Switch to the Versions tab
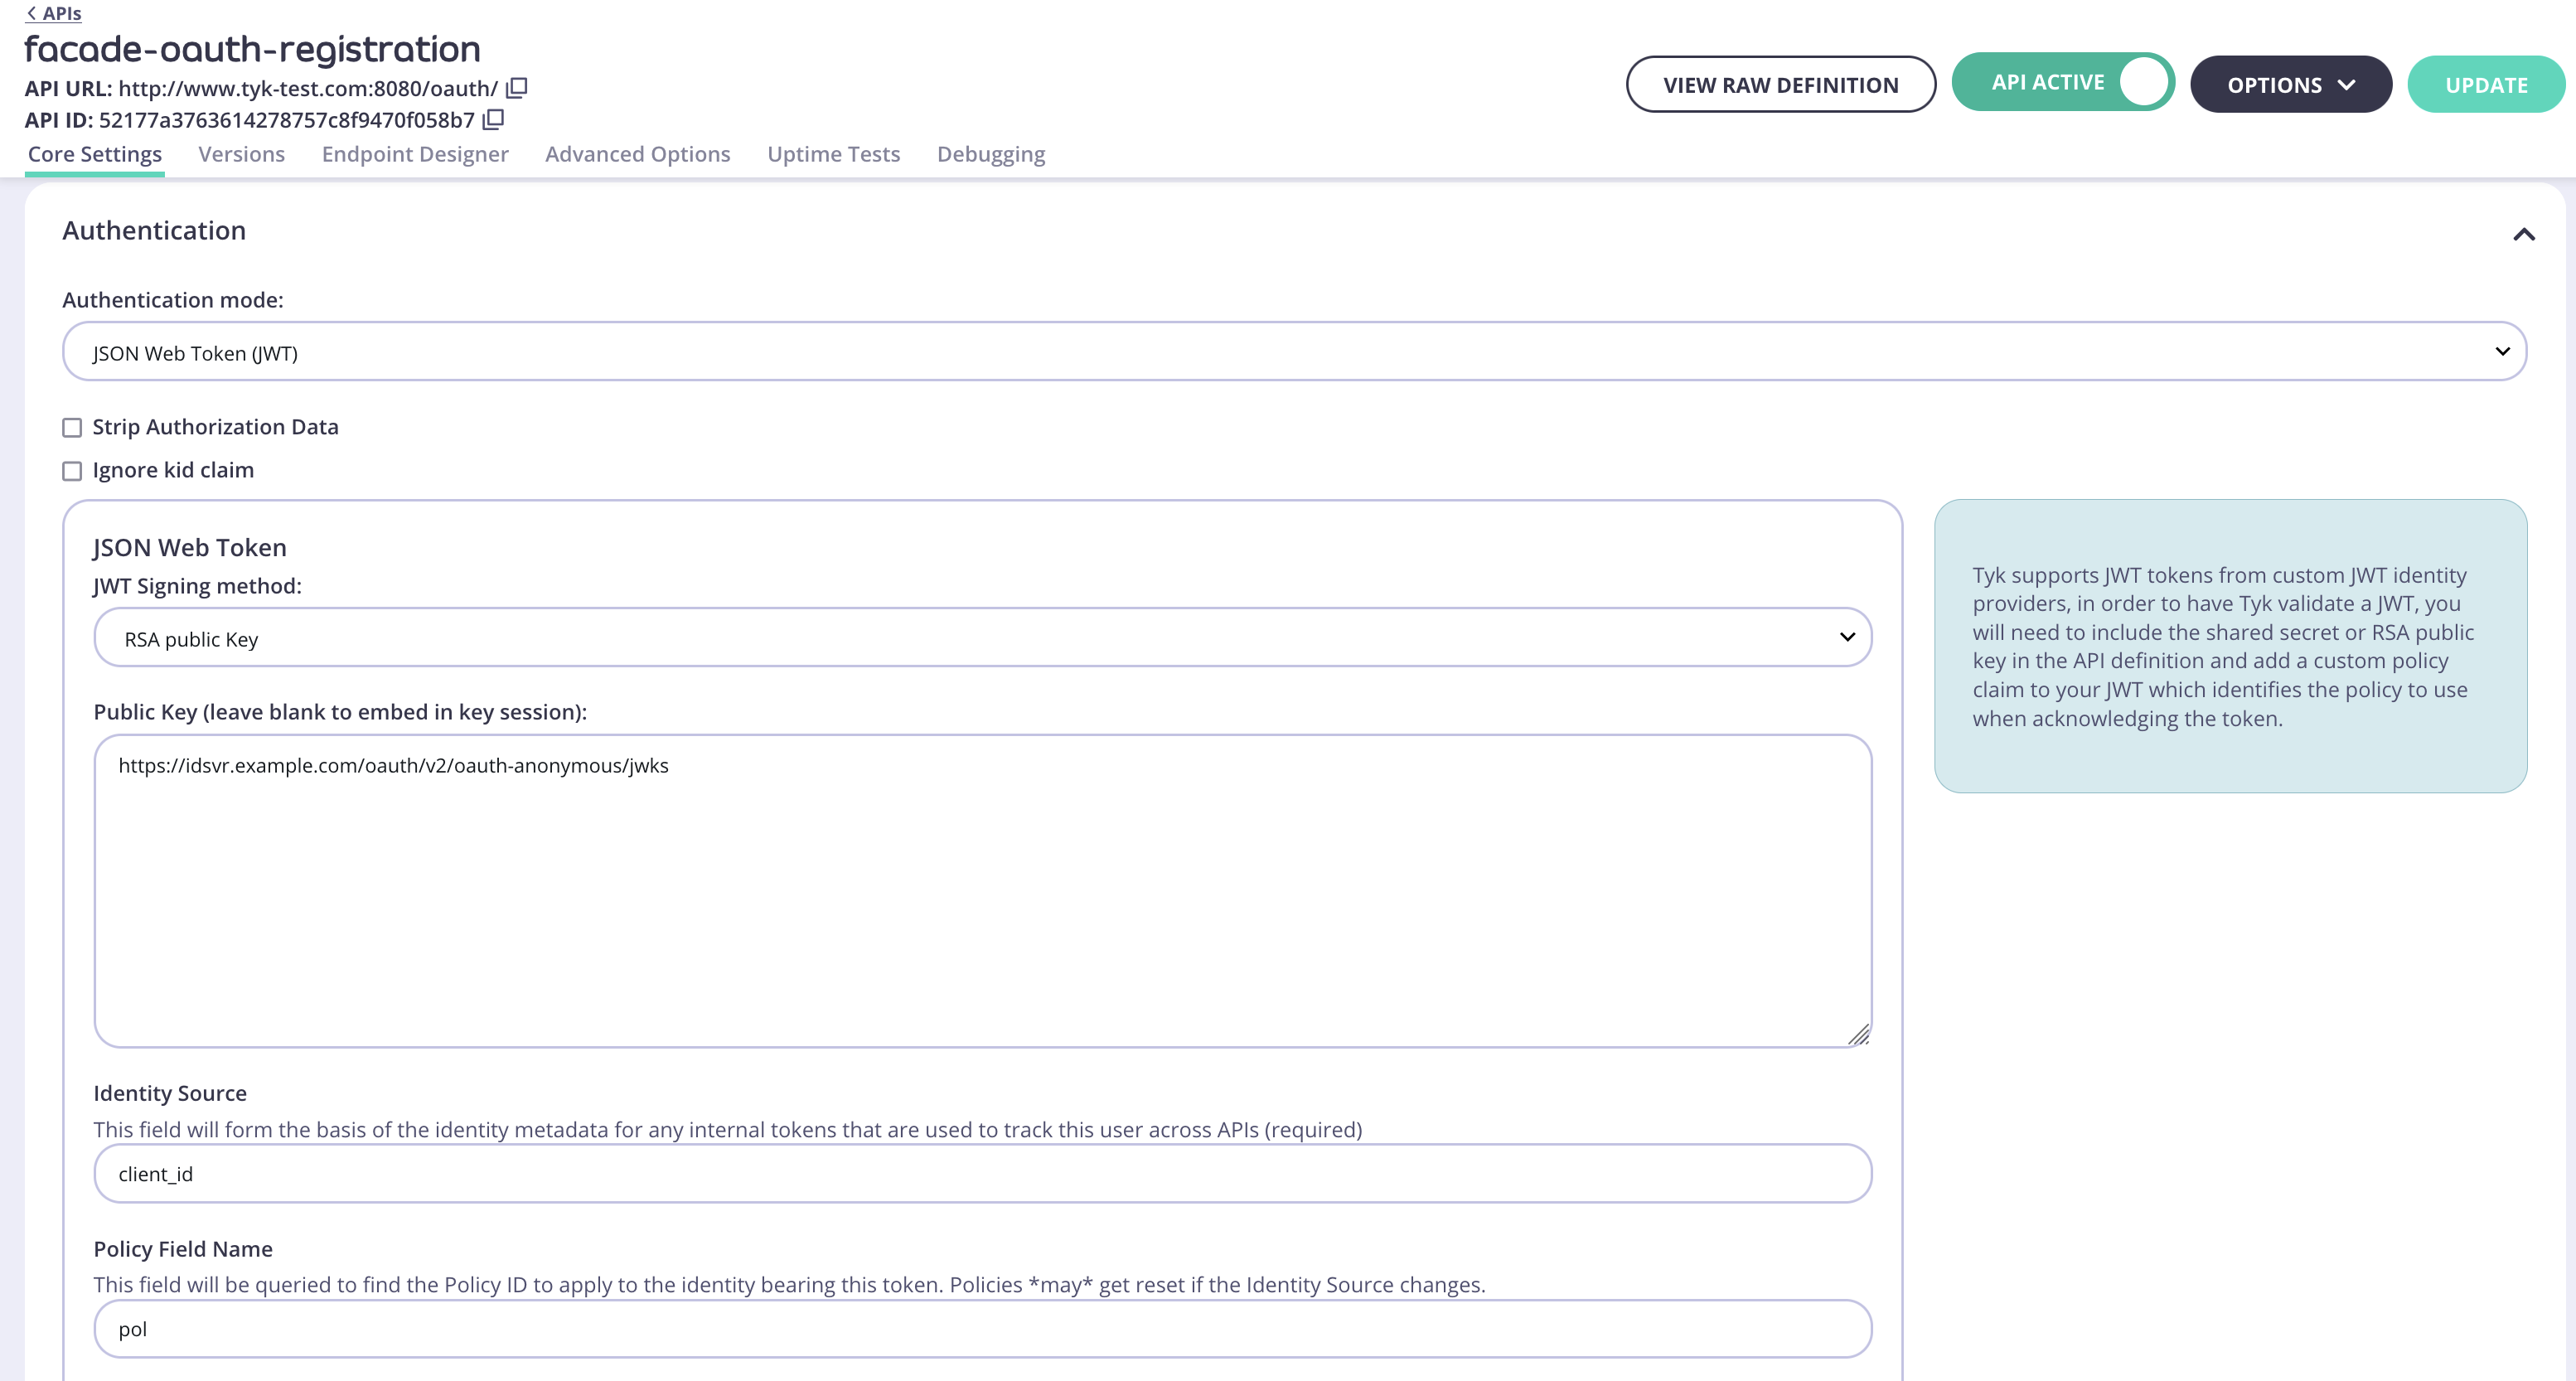The width and height of the screenshot is (2576, 1381). [241, 154]
